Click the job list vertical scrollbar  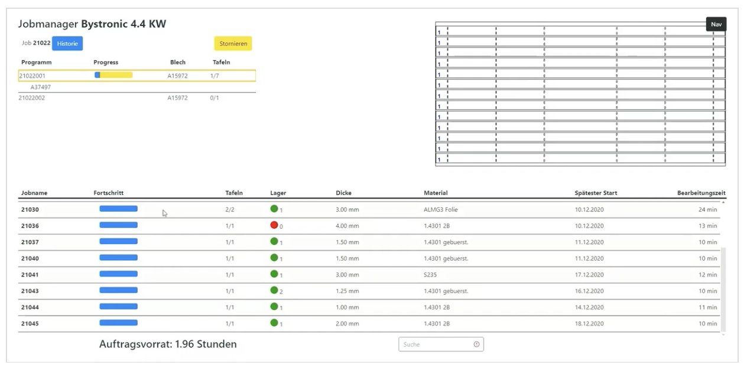point(723,289)
